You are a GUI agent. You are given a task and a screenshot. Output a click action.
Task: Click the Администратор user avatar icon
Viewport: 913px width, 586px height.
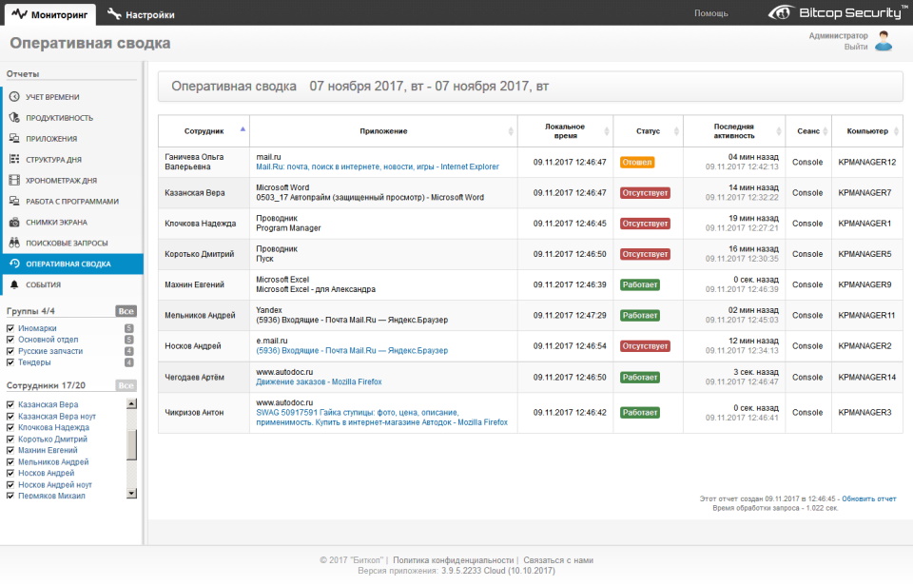tap(884, 41)
